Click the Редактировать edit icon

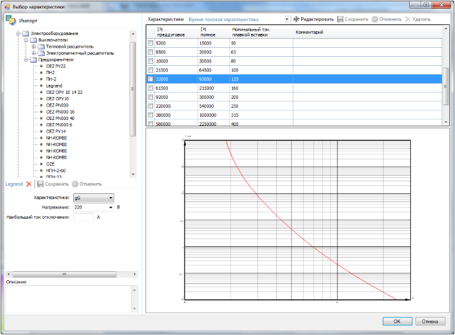click(296, 19)
